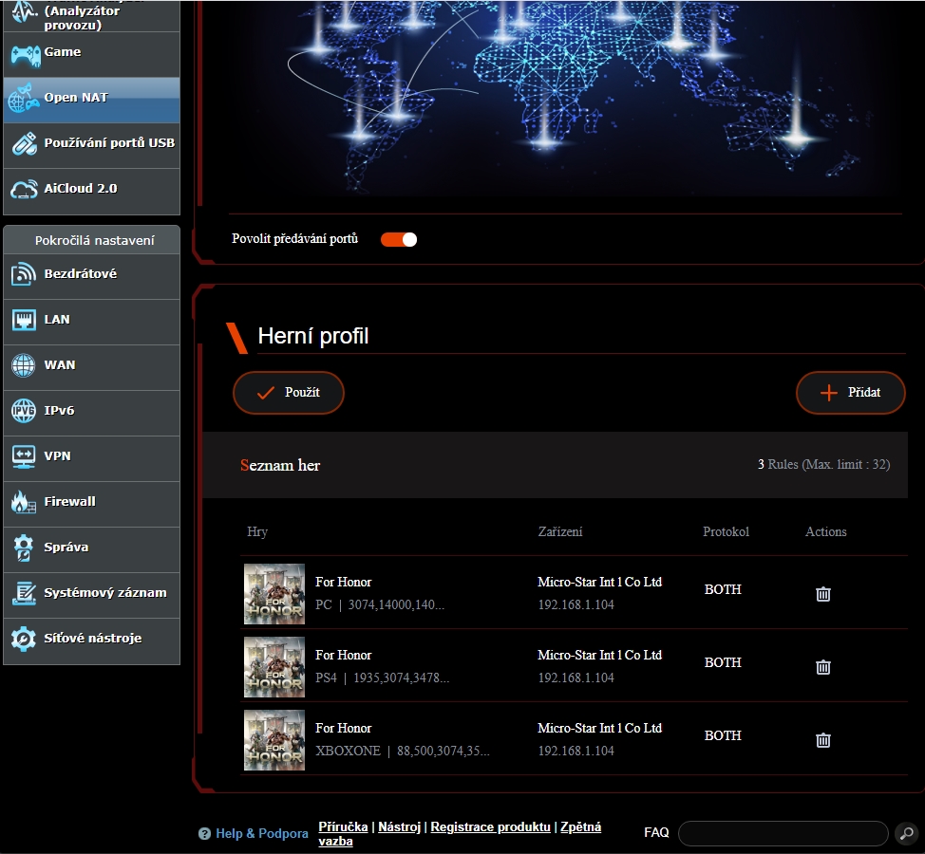Image resolution: width=925 pixels, height=854 pixels.
Task: Click the IPv6 globe icon
Action: point(24,411)
